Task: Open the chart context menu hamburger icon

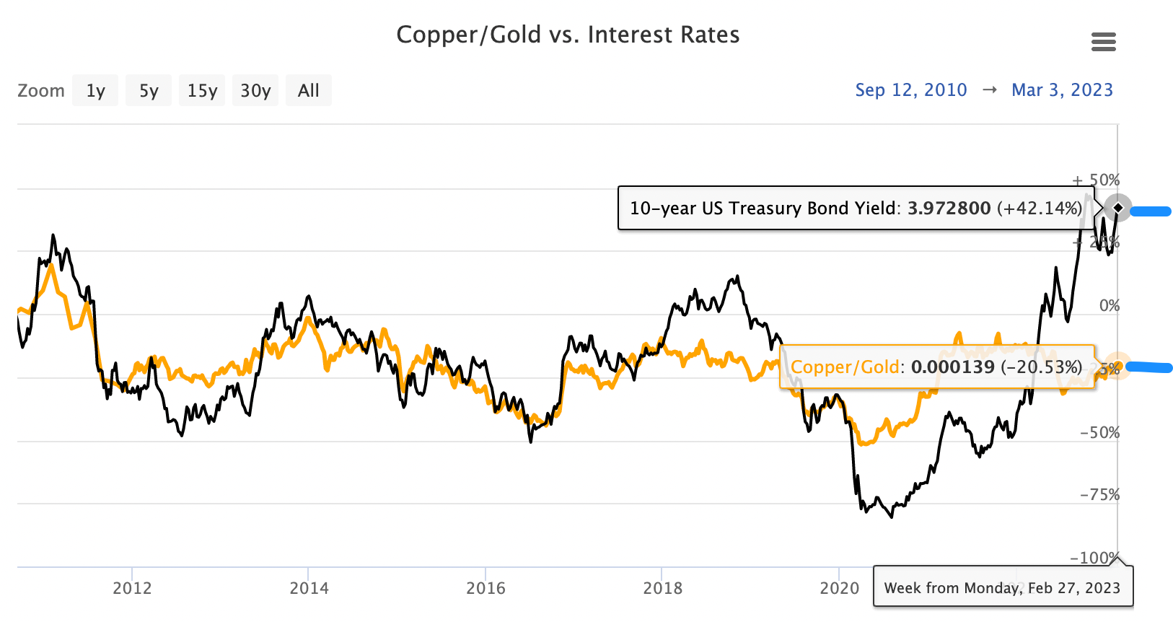Action: (x=1103, y=42)
